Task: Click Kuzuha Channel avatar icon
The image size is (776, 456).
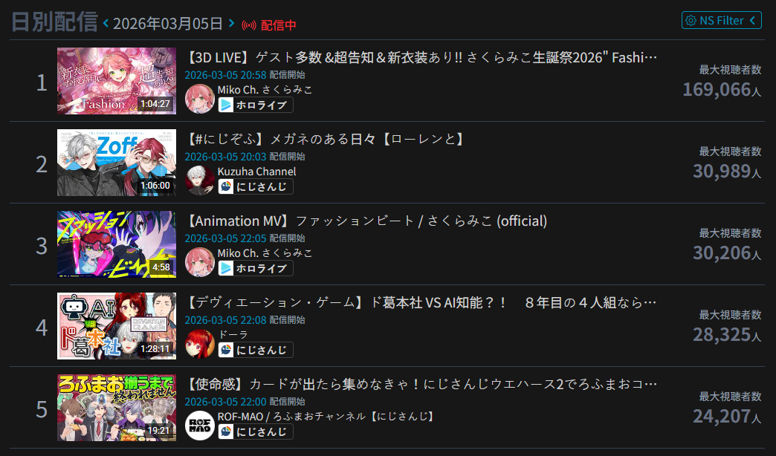Action: coord(199,180)
